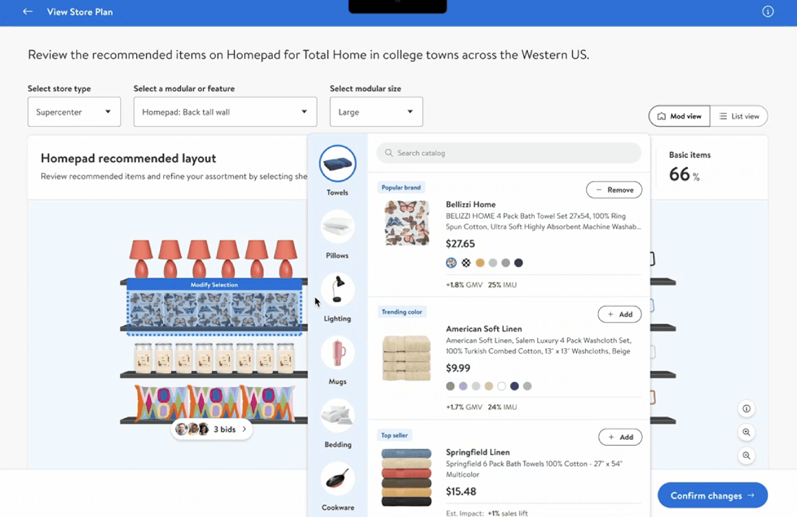Select the red lamps on top shelf
Screen dimensions: 797x517
[213, 258]
